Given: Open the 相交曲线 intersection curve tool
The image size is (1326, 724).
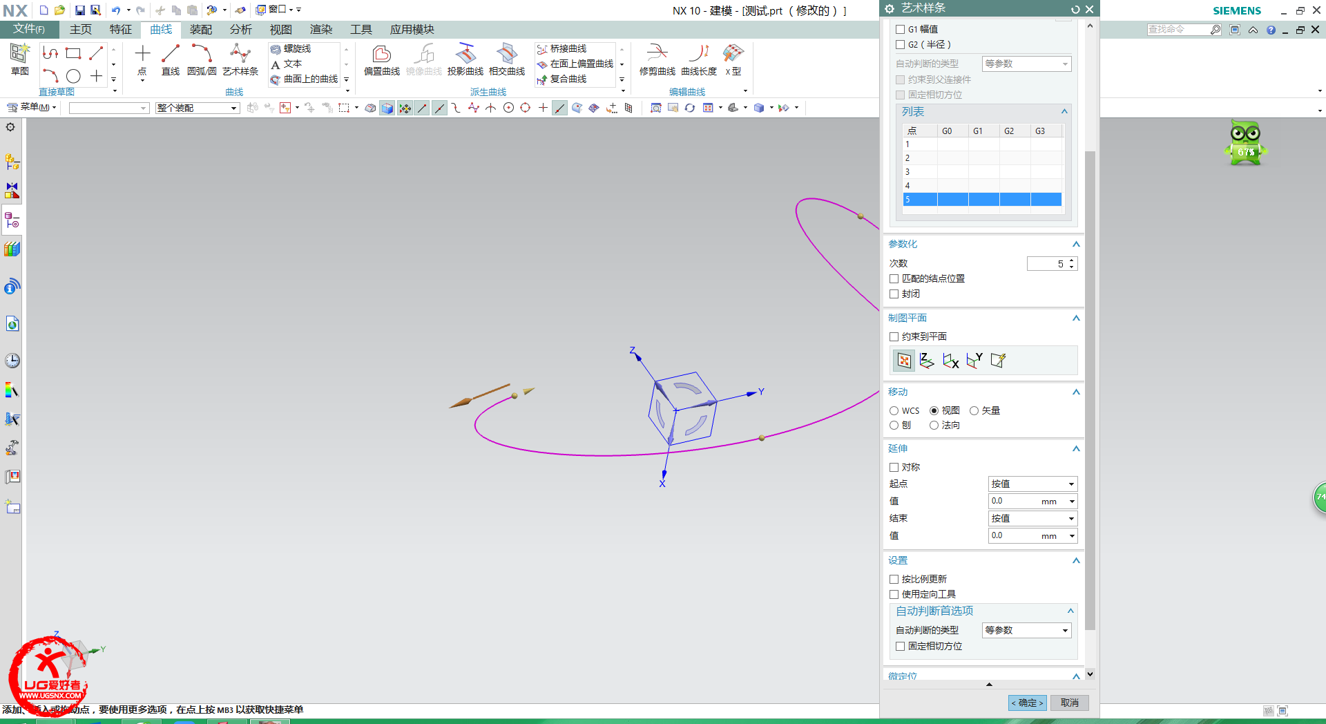Looking at the screenshot, I should click(507, 60).
